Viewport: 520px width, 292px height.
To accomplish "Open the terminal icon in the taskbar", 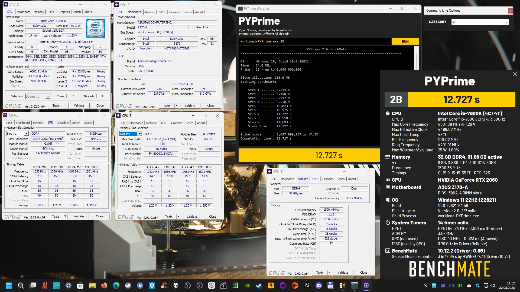I will tap(355, 286).
